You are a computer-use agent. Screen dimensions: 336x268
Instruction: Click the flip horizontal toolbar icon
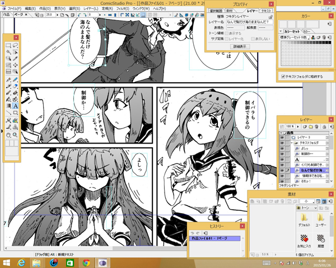pyautogui.click(x=110, y=15)
